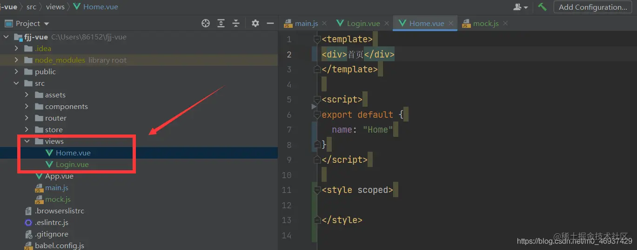Click the assets folder name

(x=55, y=95)
